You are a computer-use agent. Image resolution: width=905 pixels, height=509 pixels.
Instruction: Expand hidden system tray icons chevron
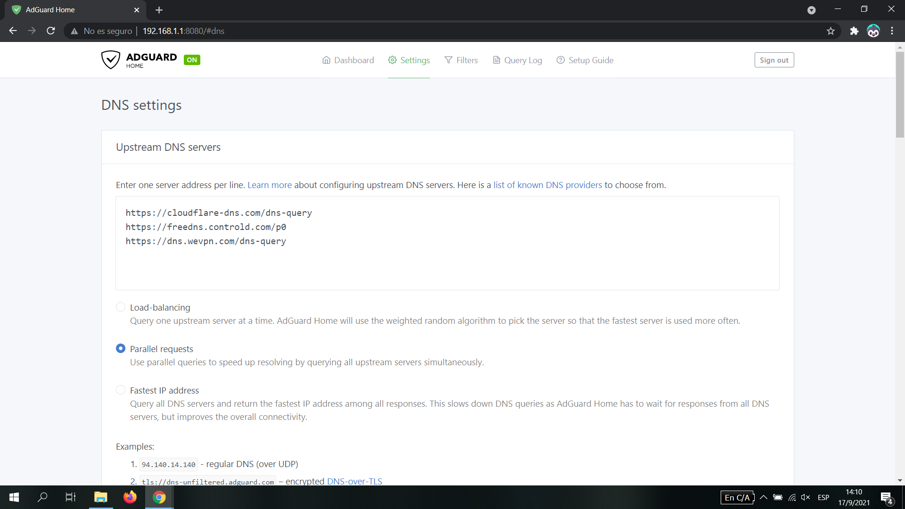tap(764, 497)
